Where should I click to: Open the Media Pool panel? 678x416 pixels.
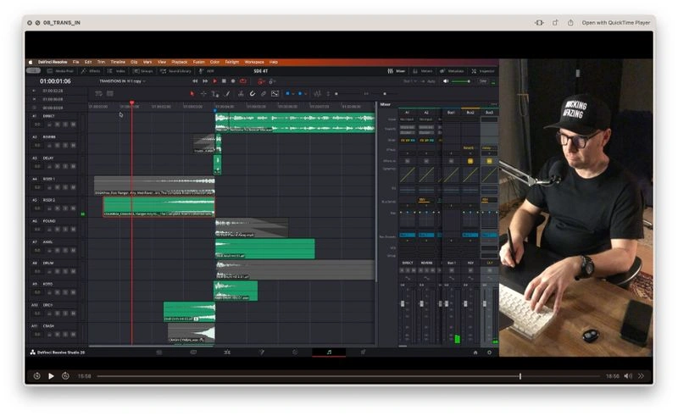(x=60, y=71)
